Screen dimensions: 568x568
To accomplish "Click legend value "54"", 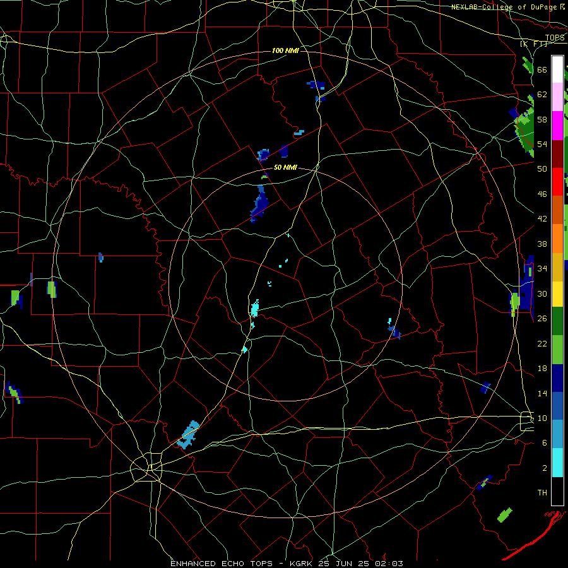I will [x=542, y=144].
